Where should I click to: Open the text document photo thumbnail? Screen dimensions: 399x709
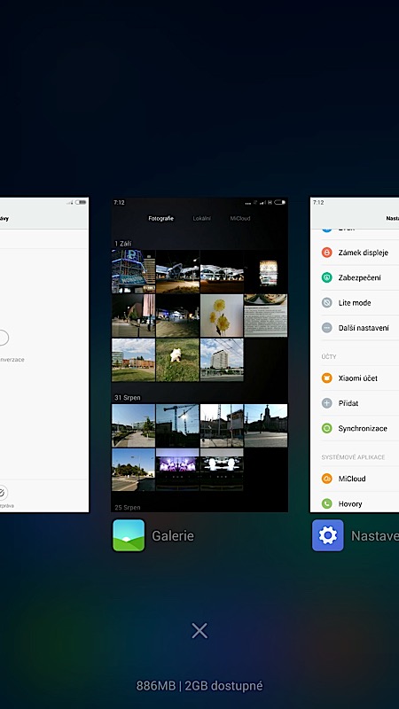[x=265, y=316]
